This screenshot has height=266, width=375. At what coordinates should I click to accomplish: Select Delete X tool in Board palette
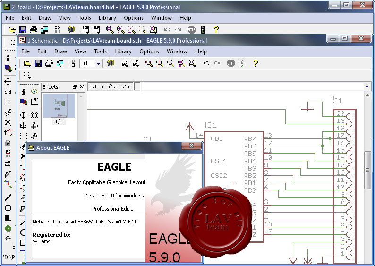8,122
